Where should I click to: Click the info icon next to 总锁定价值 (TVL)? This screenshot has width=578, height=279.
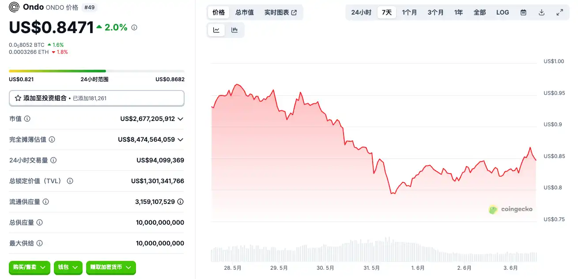[70, 181]
